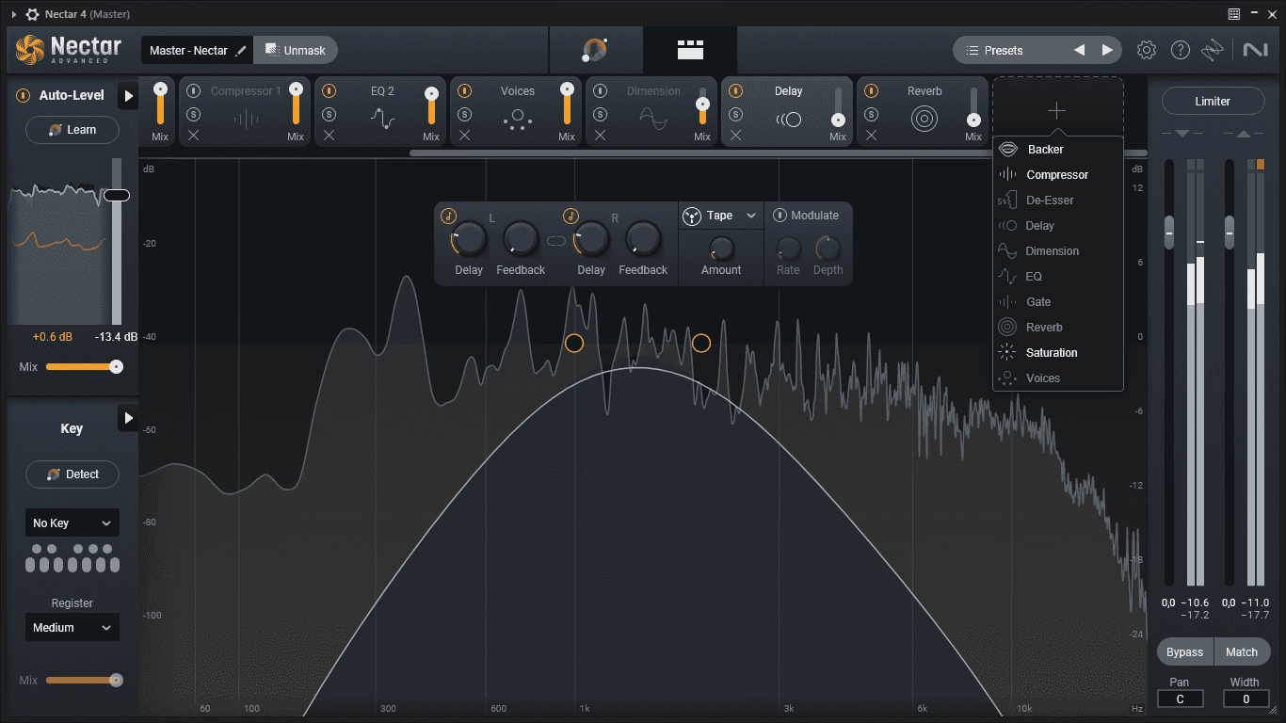Viewport: 1286px width, 723px height.
Task: Select the Reverb module icon
Action: pyautogui.click(x=924, y=120)
